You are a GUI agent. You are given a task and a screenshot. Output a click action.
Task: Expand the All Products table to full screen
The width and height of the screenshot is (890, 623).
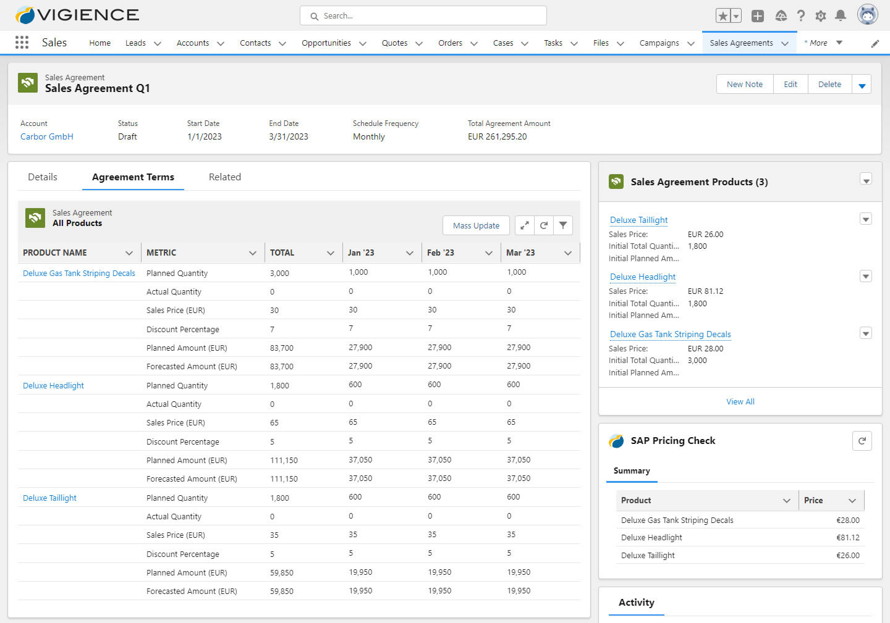[524, 225]
